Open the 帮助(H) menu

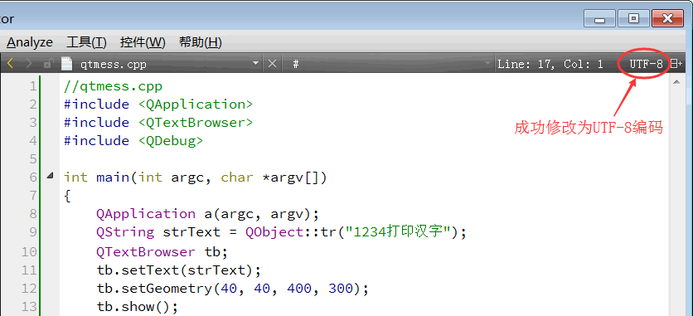pyautogui.click(x=201, y=42)
